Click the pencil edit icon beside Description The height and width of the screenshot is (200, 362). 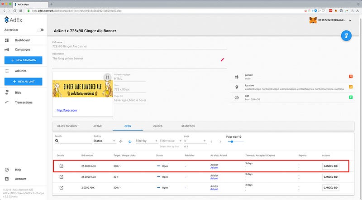click(x=222, y=60)
